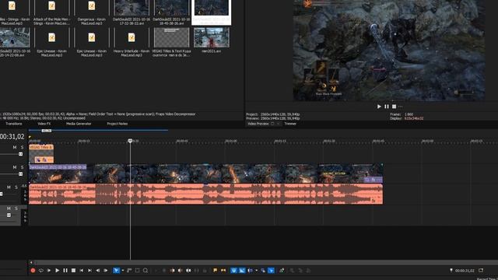
Task: Click level slider handle on DarkSouls video track
Action: point(21,174)
